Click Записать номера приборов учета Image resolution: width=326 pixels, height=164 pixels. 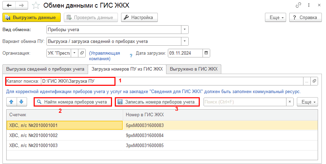click(x=157, y=102)
